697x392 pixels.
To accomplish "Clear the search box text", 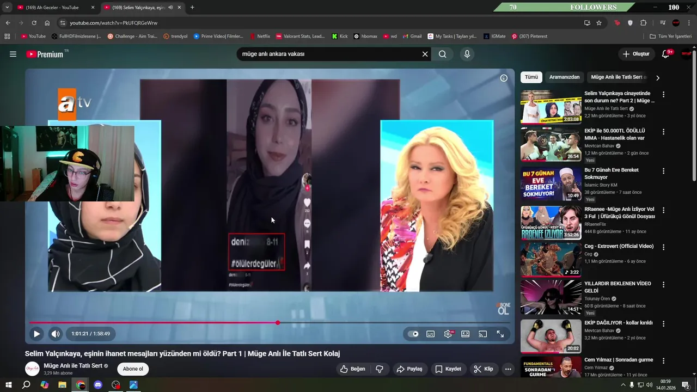I will [x=425, y=54].
